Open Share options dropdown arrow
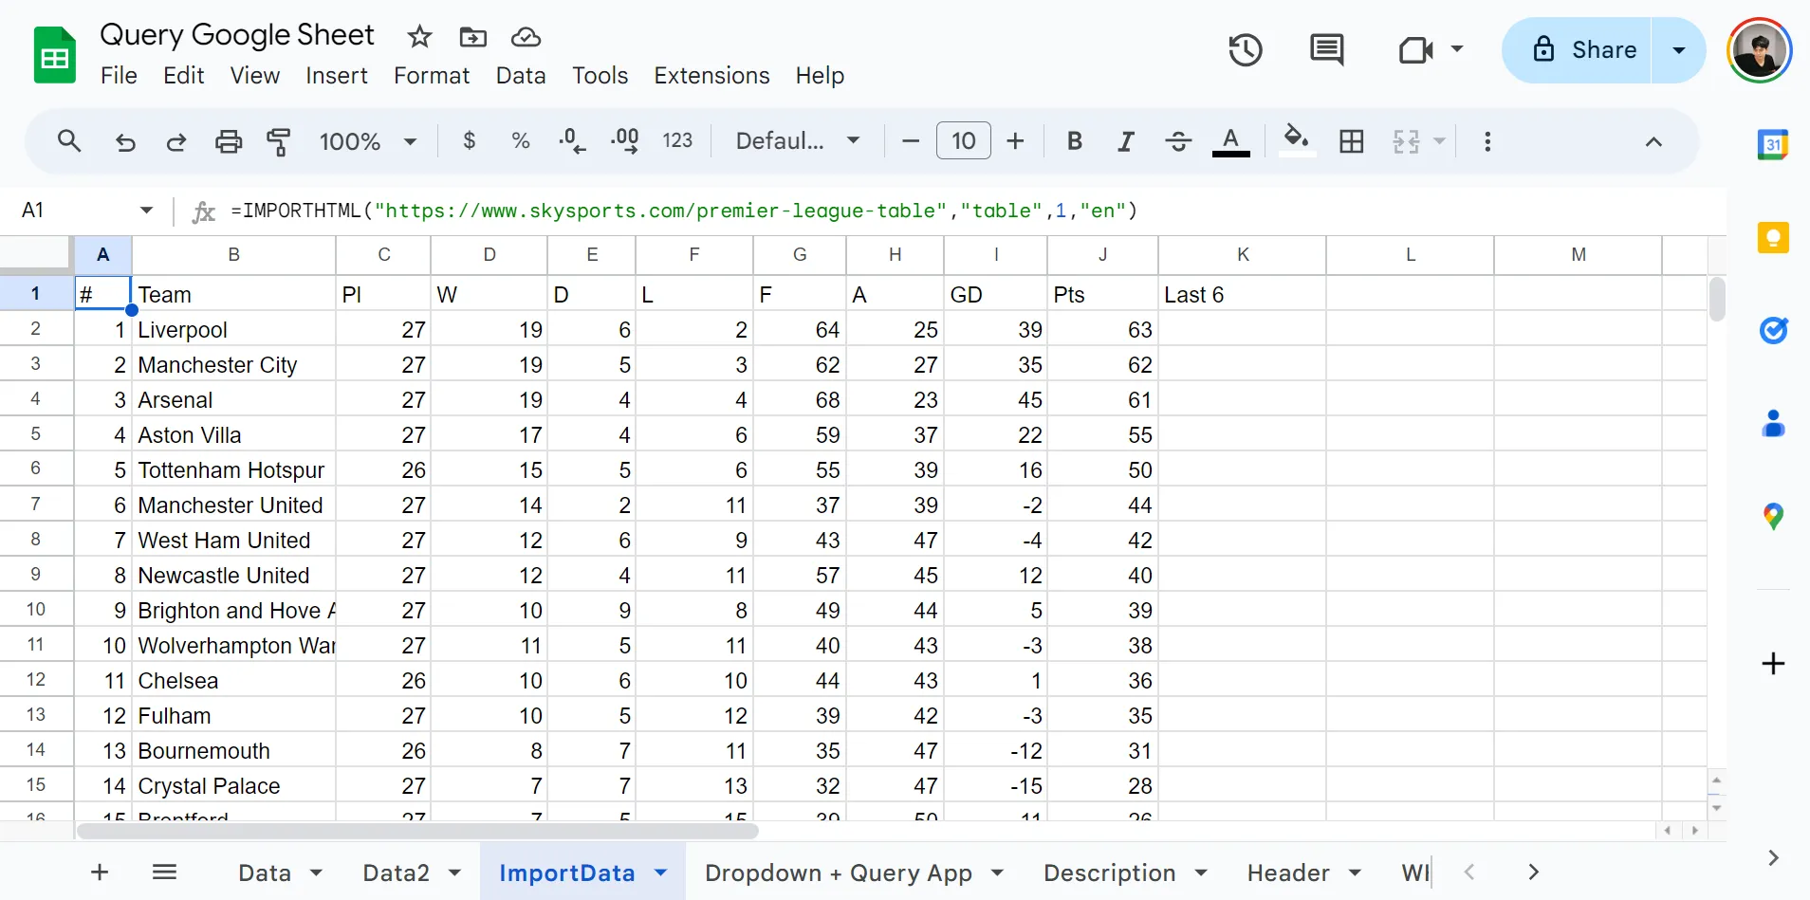This screenshot has height=900, width=1810. click(x=1678, y=50)
